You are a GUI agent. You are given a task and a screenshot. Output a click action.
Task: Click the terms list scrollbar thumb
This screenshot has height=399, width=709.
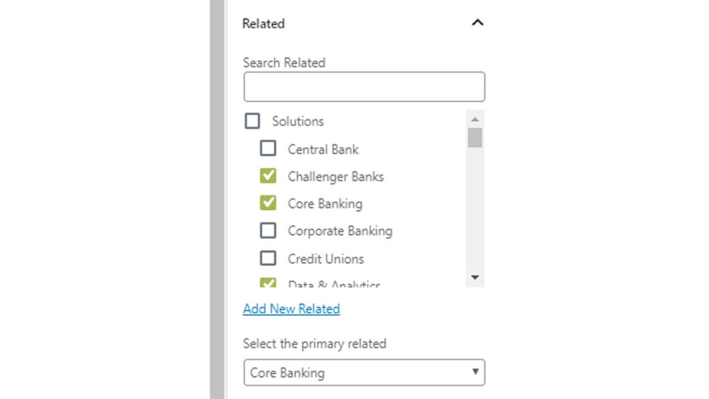tap(475, 137)
